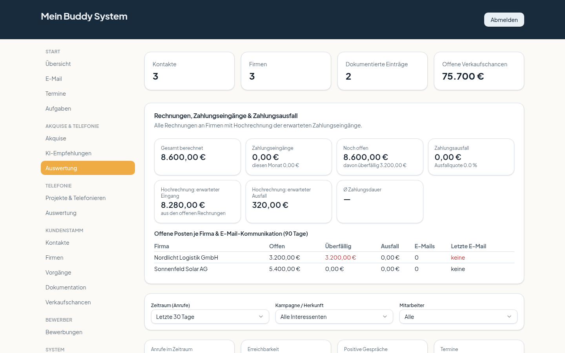Click the Letzte E-Mail column header

[468, 246]
